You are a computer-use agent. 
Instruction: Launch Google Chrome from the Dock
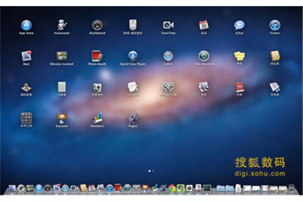(x=172, y=188)
